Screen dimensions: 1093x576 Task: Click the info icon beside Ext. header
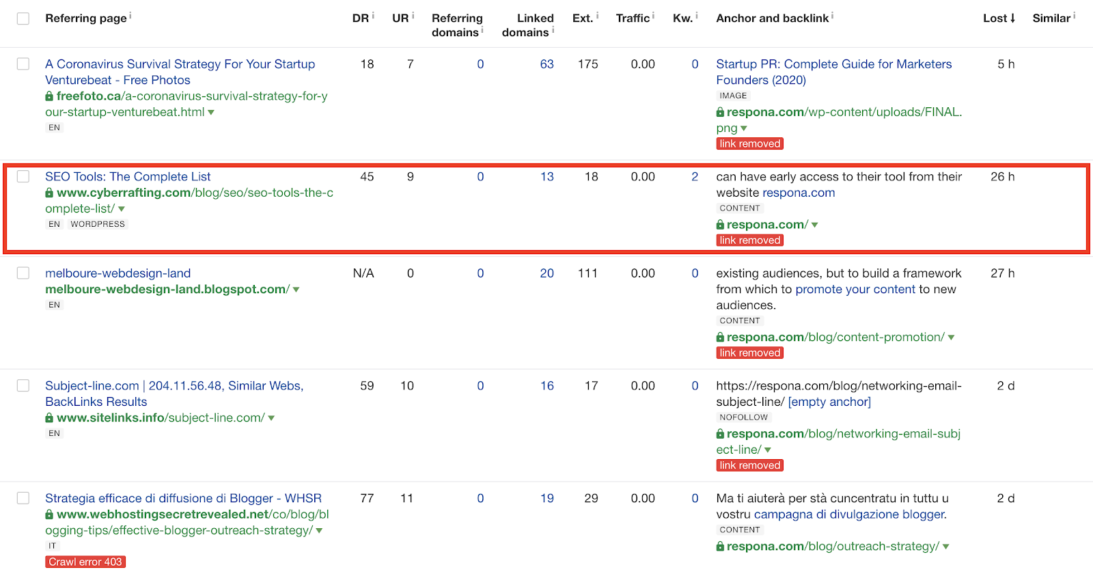(x=597, y=15)
